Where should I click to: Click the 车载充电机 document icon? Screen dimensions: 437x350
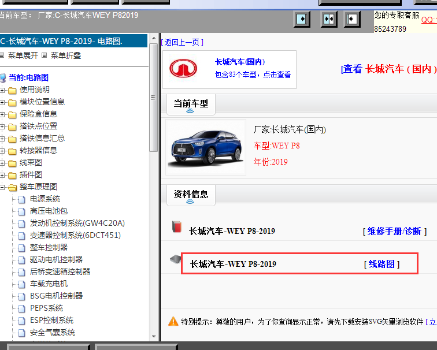point(22,284)
